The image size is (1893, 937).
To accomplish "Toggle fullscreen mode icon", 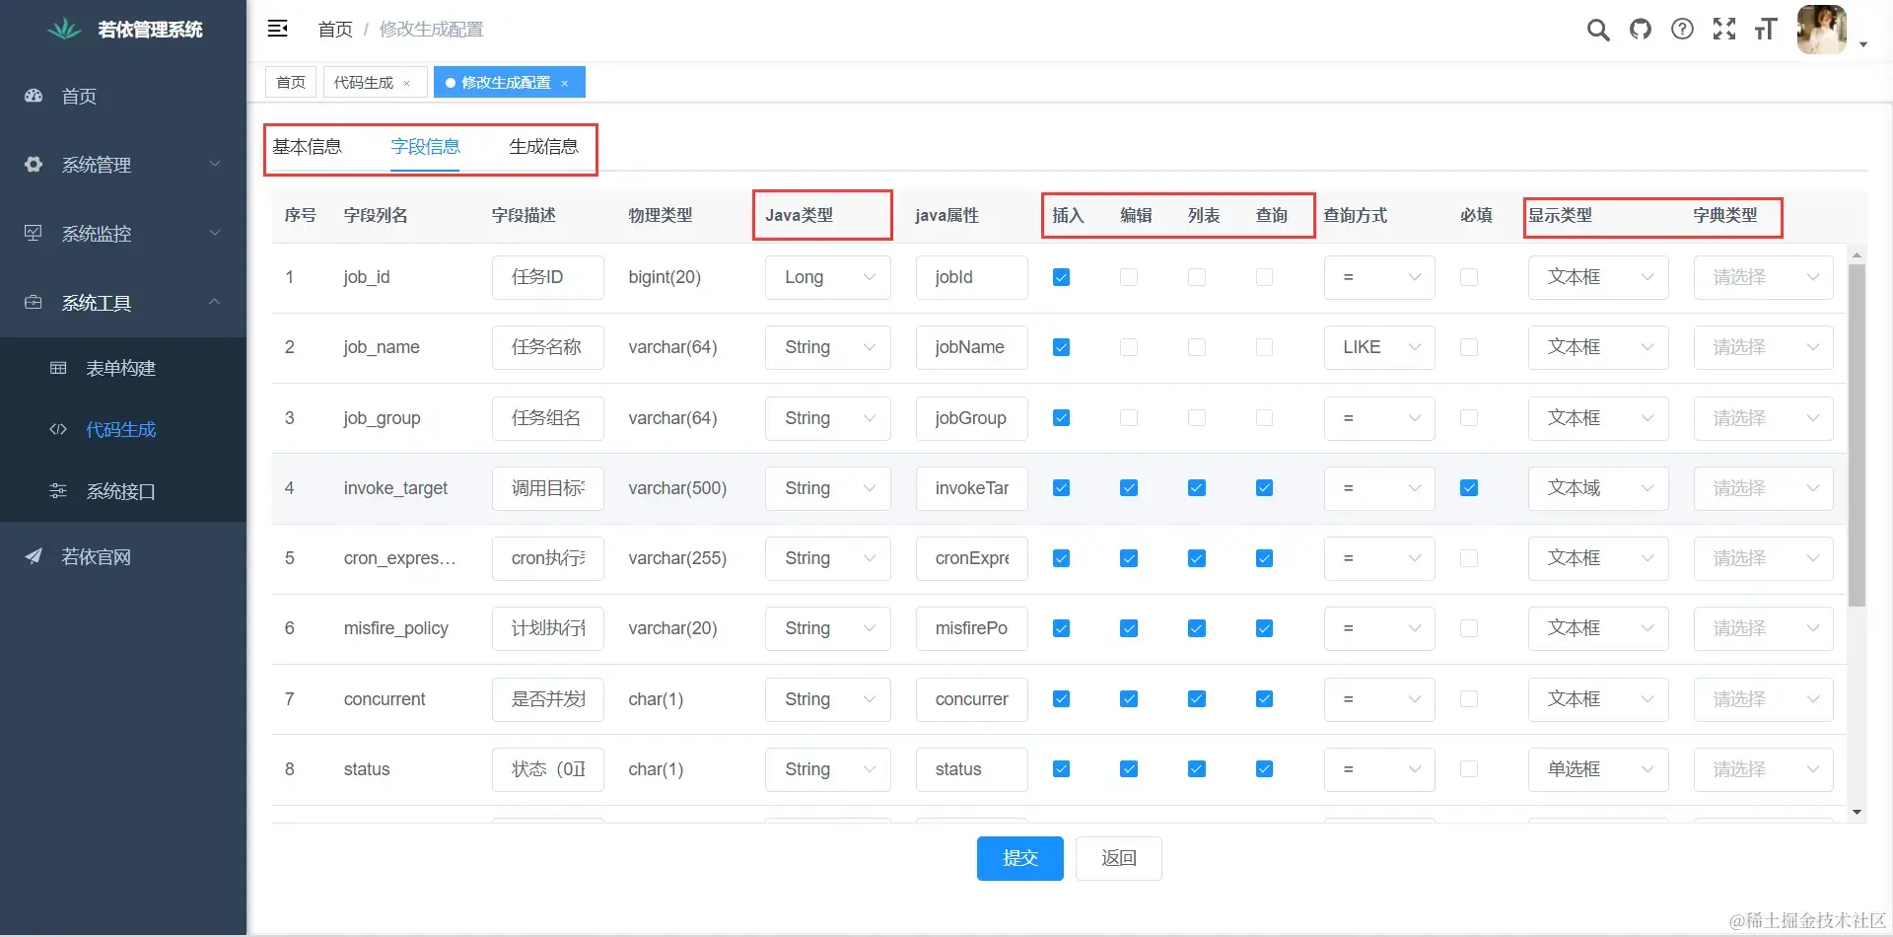I will point(1723,30).
